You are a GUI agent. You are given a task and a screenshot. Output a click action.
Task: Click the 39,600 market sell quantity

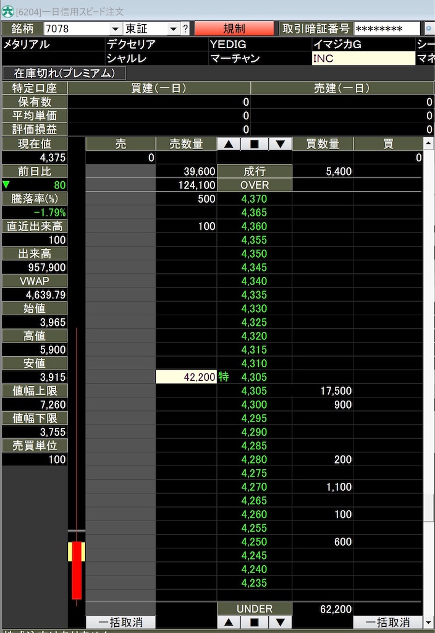coord(186,171)
